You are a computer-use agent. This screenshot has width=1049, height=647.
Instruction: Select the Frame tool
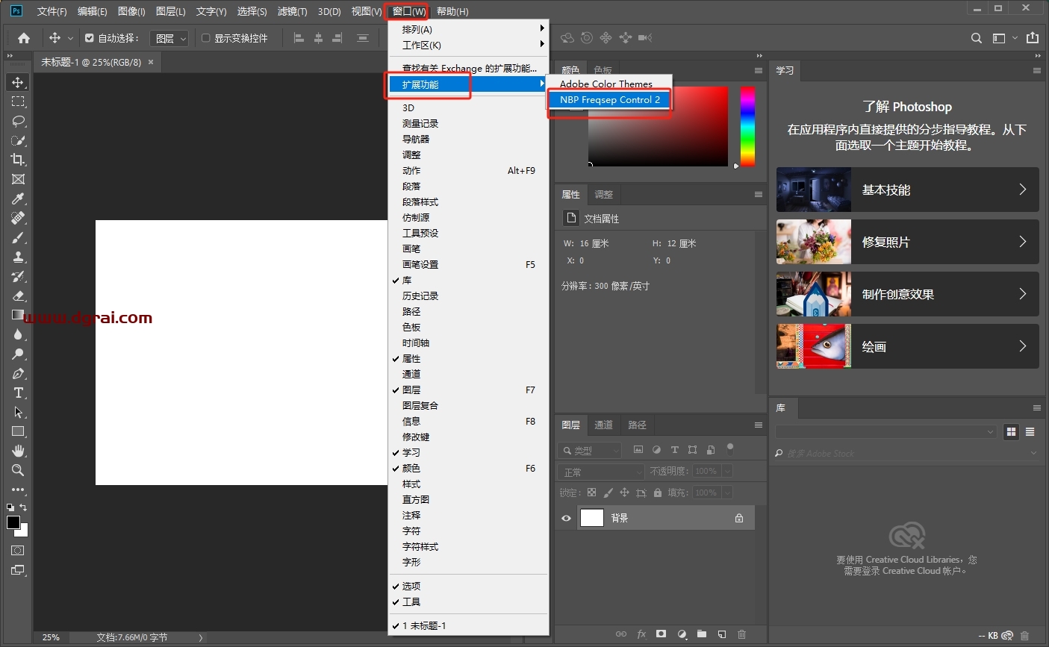pos(18,179)
